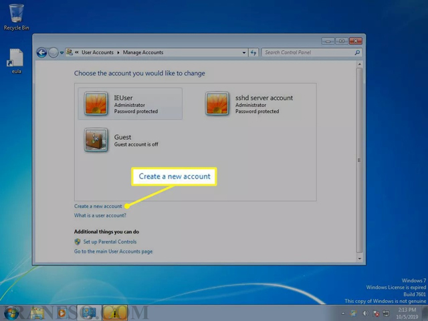The image size is (428, 321).
Task: Open the recent pages dropdown arrow
Action: [x=62, y=53]
